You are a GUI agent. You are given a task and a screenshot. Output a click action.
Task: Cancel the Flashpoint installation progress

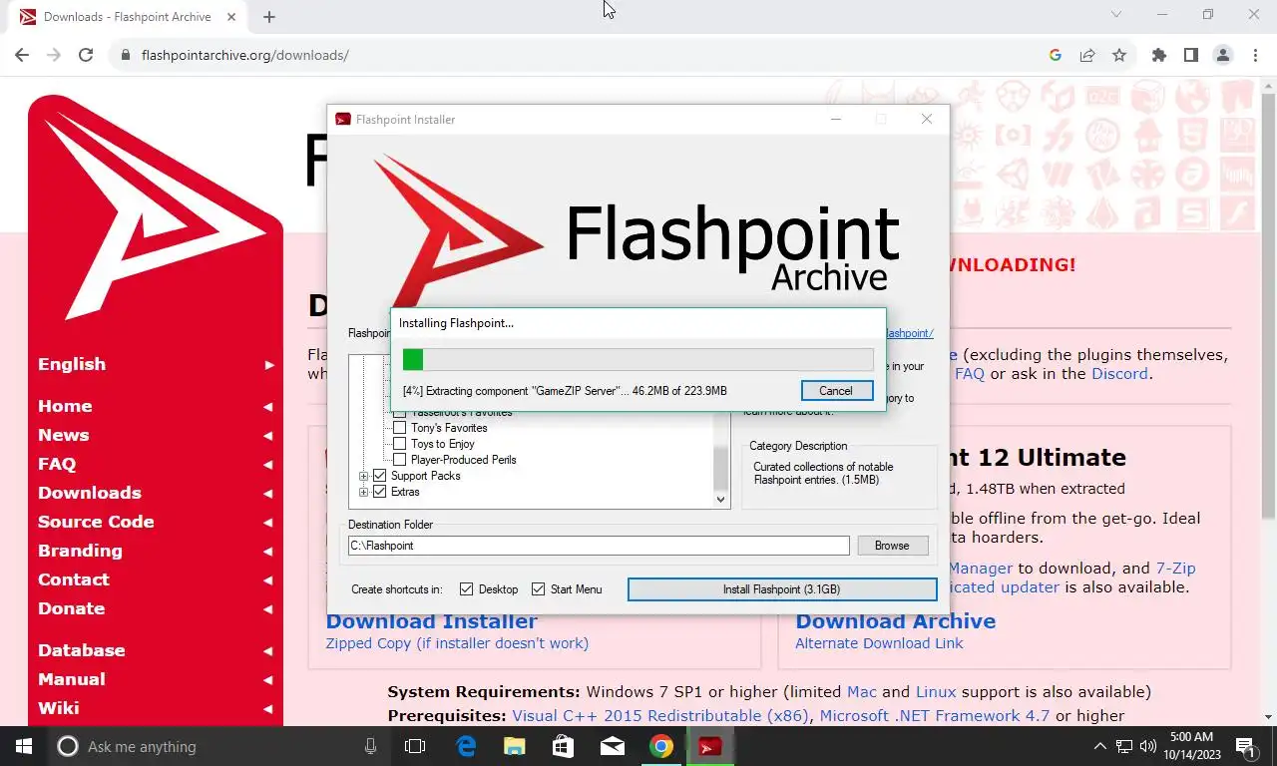(836, 391)
